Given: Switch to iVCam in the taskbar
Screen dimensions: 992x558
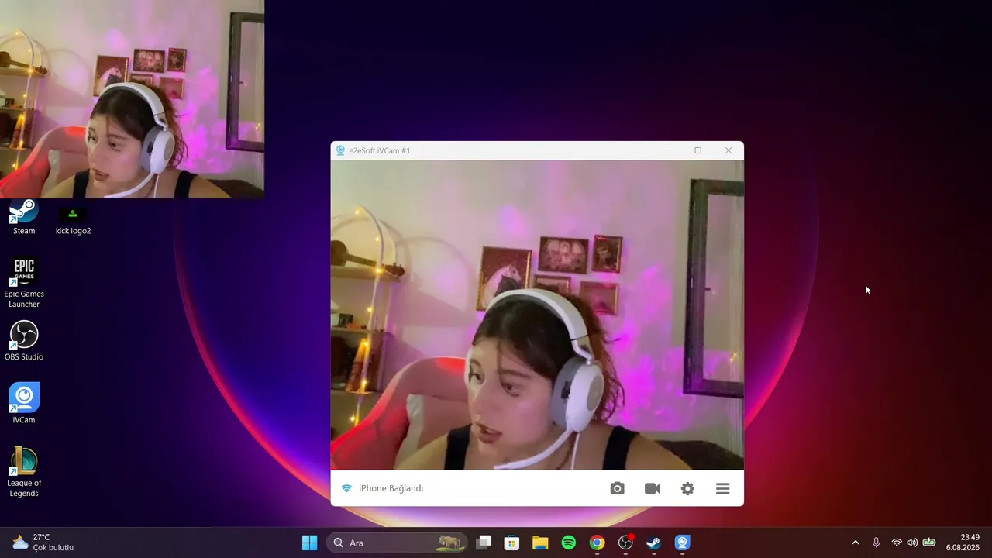Looking at the screenshot, I should coord(682,542).
